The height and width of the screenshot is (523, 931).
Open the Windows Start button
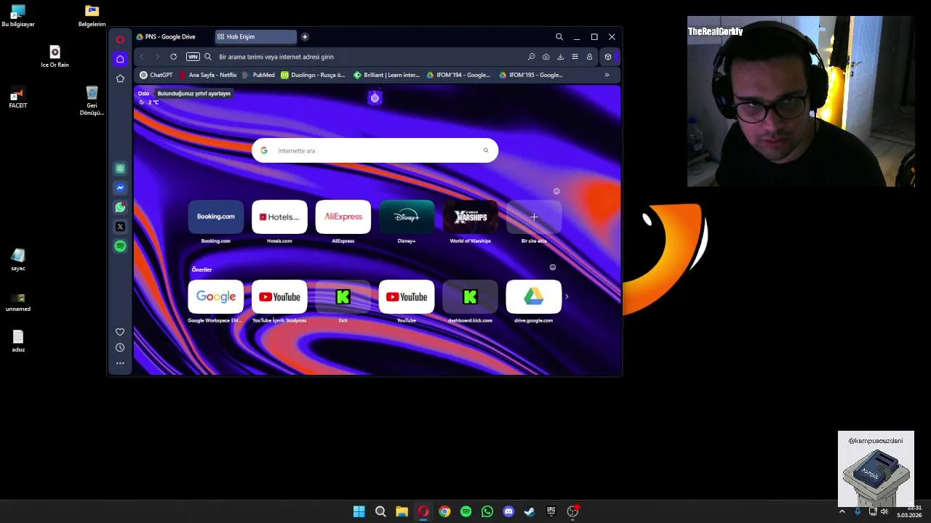click(x=359, y=511)
